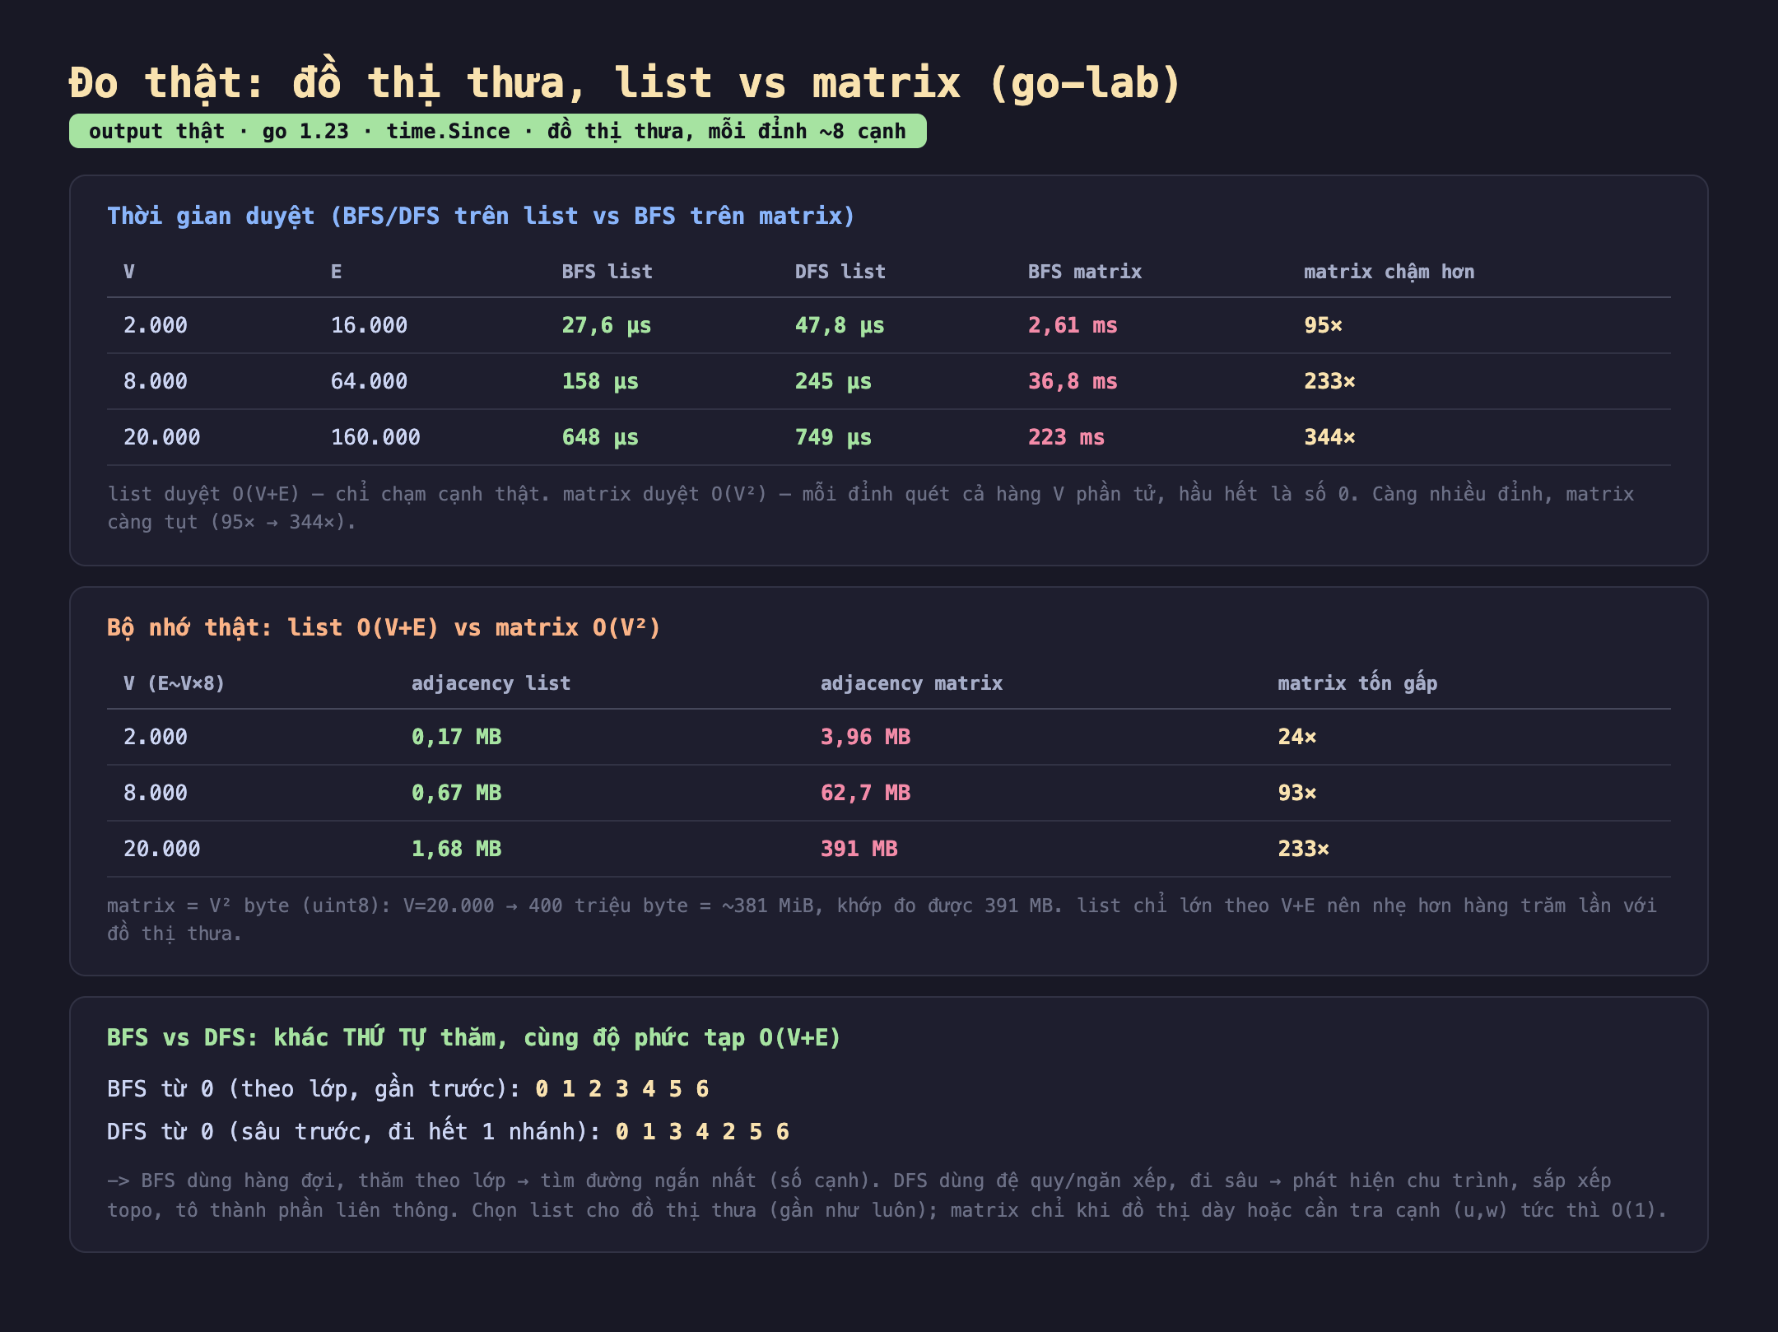
Task: Click the '16.000' edge count cell
Action: [x=369, y=325]
